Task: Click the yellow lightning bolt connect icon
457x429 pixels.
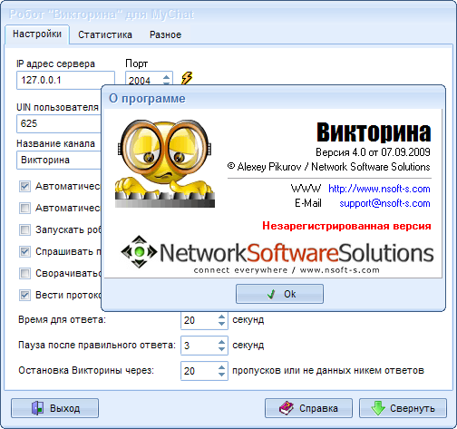Action: [x=187, y=78]
